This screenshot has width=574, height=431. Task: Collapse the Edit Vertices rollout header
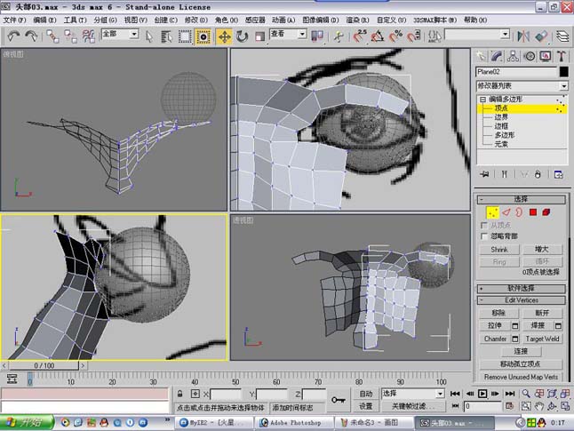click(521, 300)
